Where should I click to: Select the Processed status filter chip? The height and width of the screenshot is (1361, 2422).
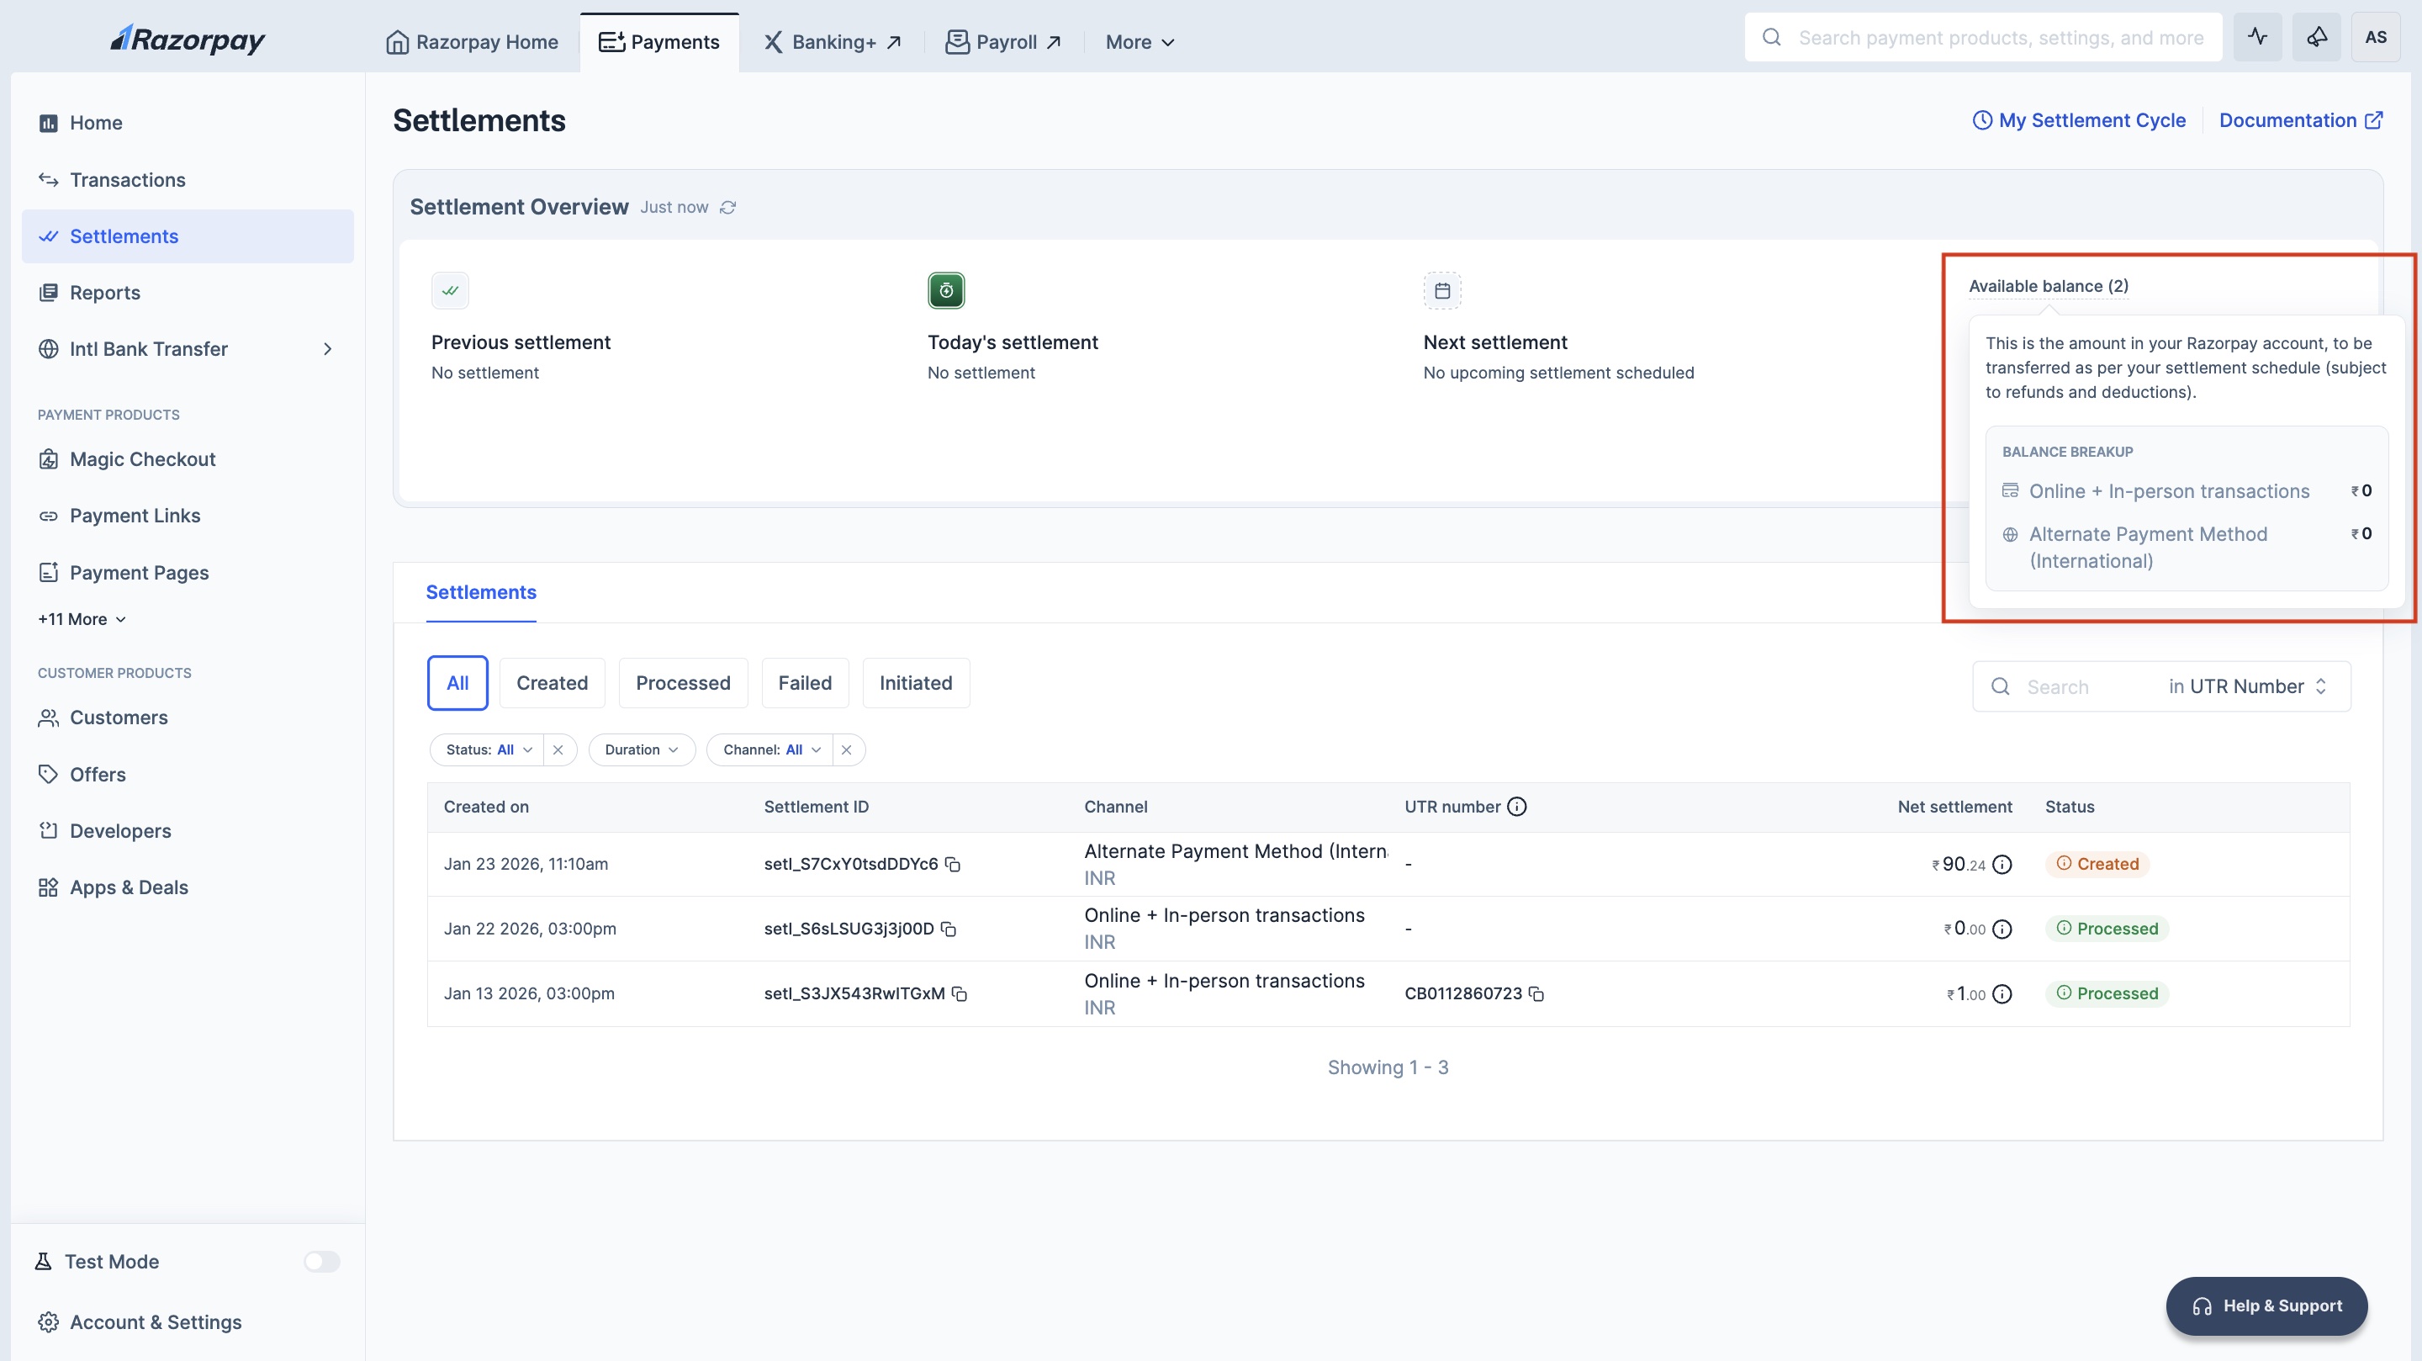[683, 683]
